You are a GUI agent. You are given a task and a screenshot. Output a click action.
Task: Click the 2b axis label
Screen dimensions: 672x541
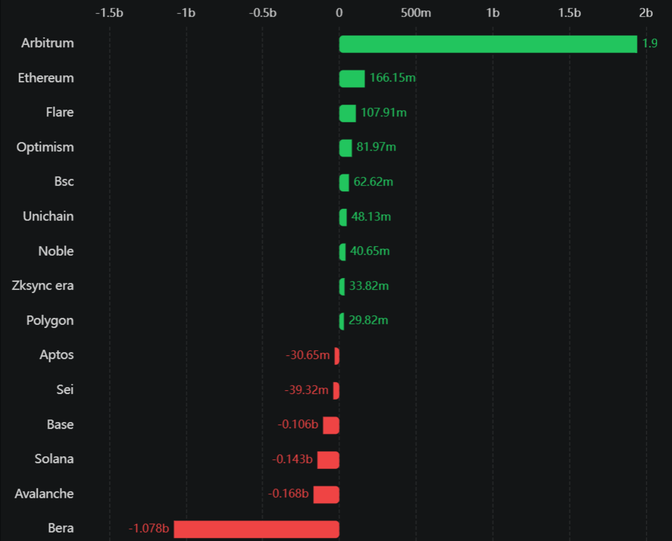coord(646,13)
